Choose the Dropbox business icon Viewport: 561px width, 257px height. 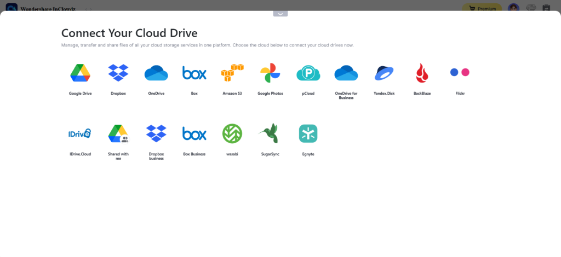point(156,133)
